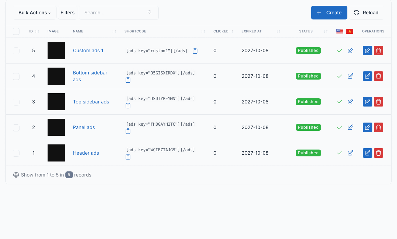Open the Bulk Actions dropdown
Image resolution: width=397 pixels, height=239 pixels.
pos(35,13)
